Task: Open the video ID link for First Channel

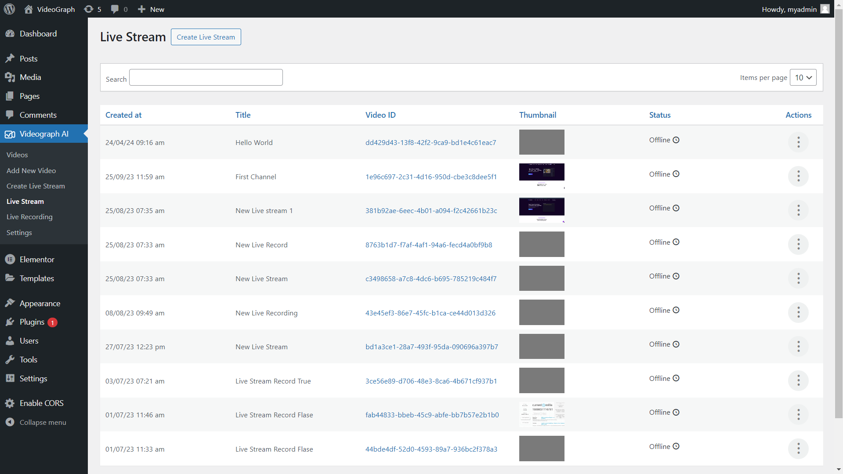Action: pyautogui.click(x=431, y=177)
